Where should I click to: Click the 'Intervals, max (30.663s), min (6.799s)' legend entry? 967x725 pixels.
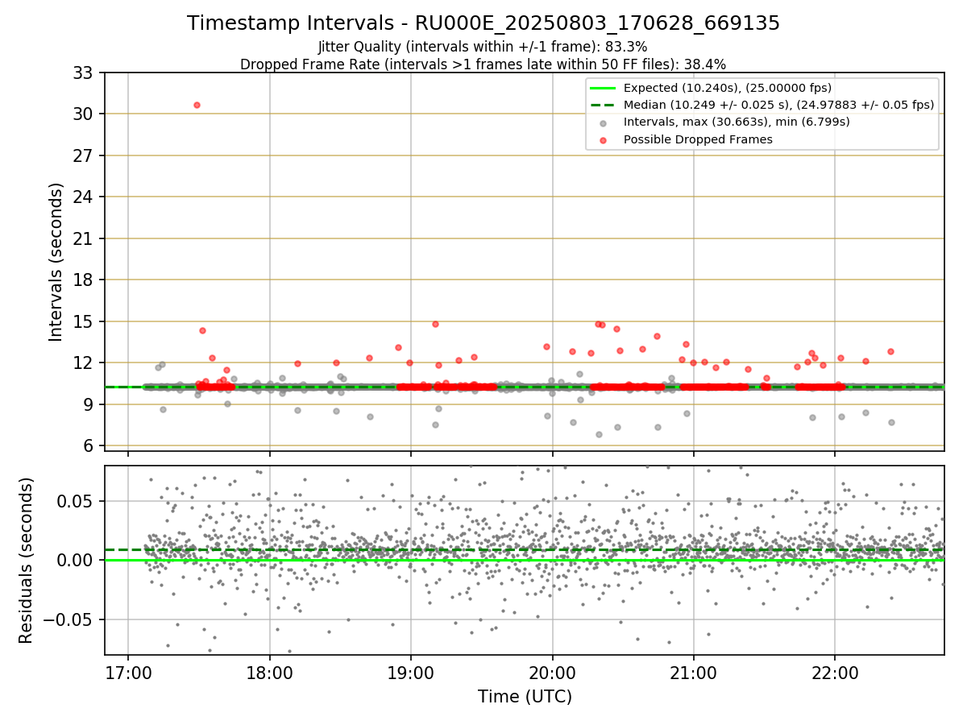pos(737,122)
